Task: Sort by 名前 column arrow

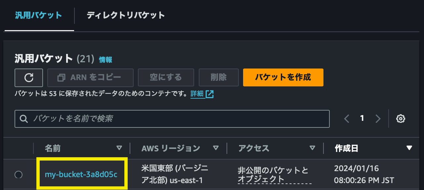Action: (x=119, y=148)
